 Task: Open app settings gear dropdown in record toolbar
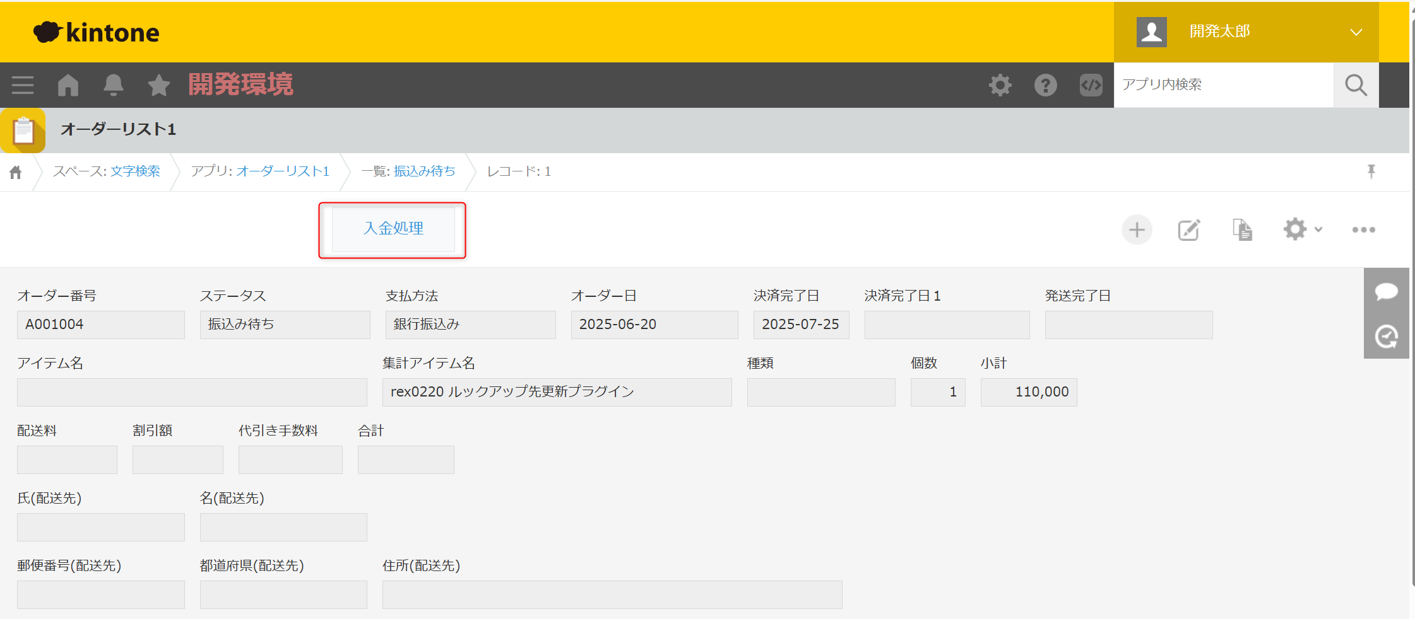coord(1302,229)
